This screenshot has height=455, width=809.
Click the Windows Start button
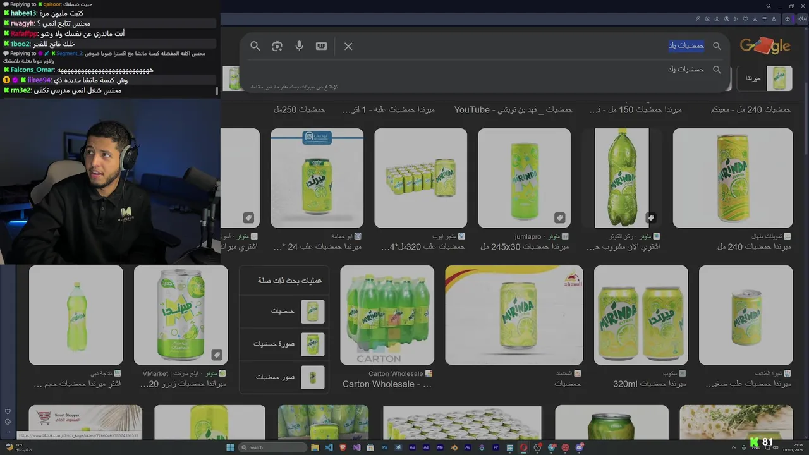coord(230,447)
